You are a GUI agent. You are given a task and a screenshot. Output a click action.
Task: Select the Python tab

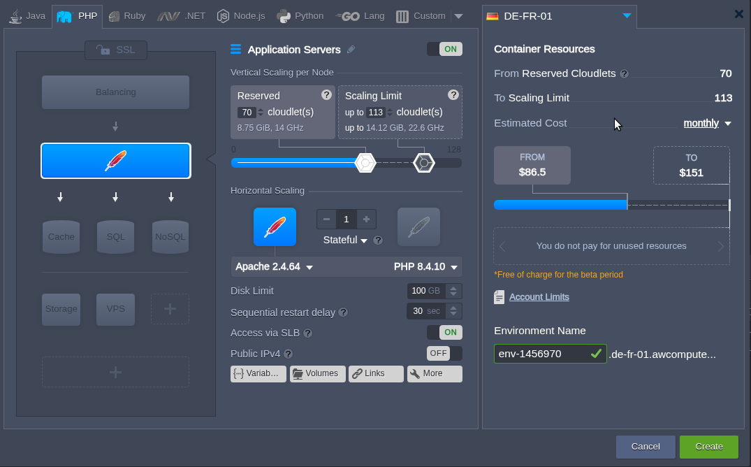tap(300, 16)
